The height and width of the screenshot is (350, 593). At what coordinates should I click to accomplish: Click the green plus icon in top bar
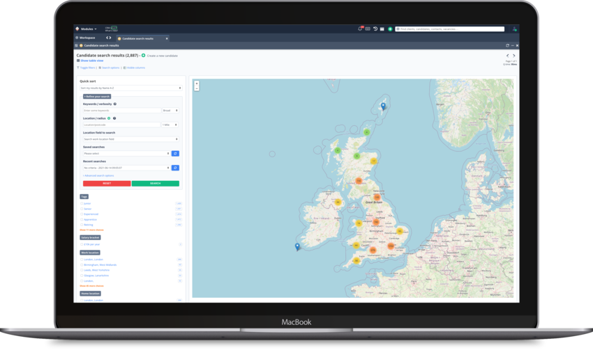pos(390,29)
